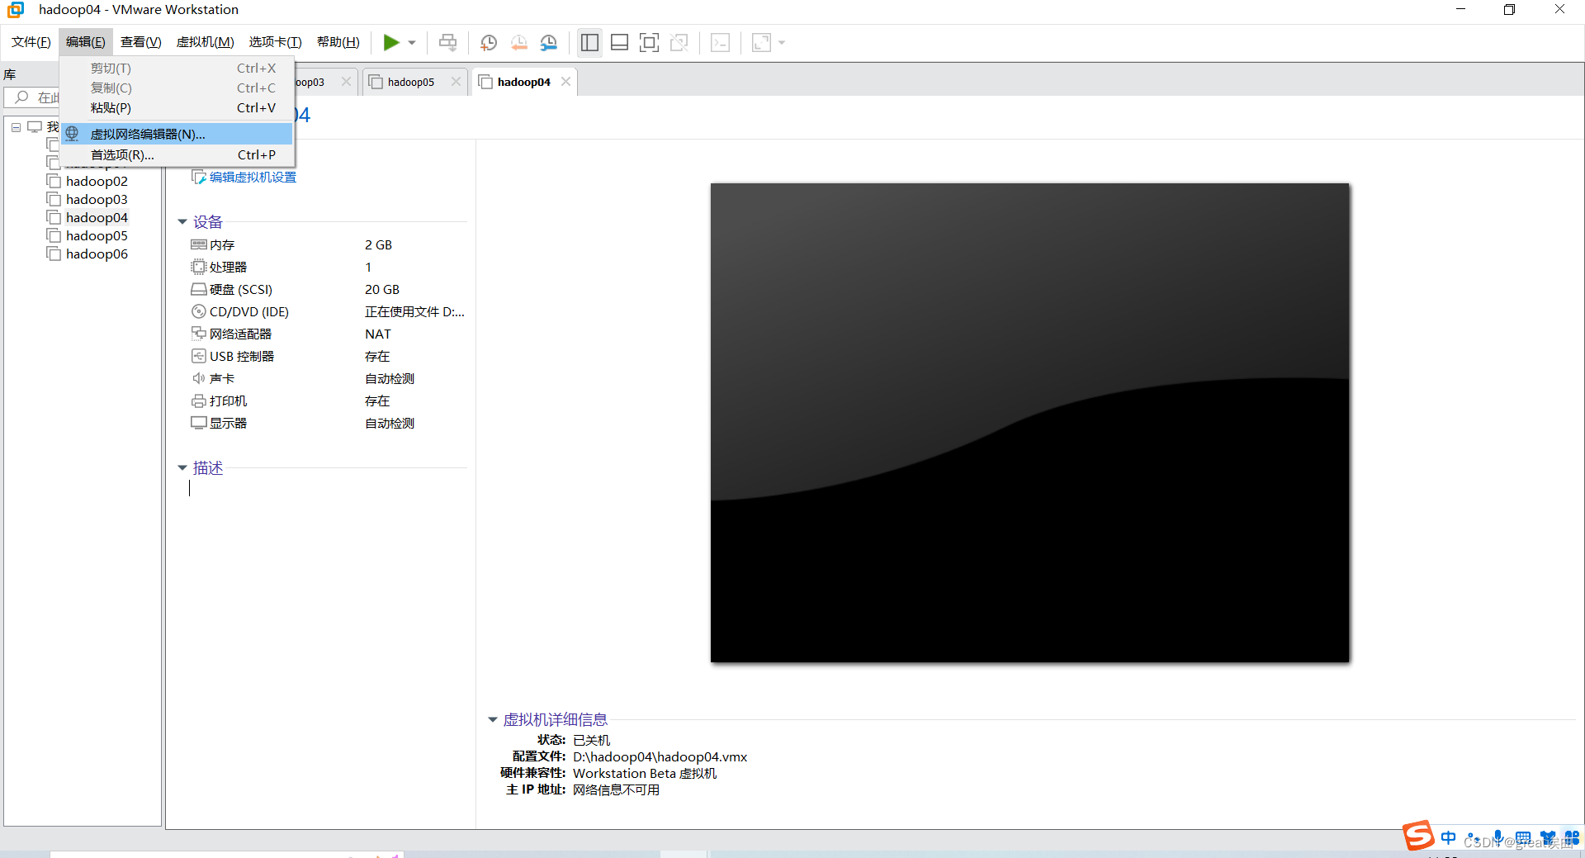This screenshot has height=858, width=1585.
Task: Select the hadoop04 tab
Action: click(x=523, y=82)
